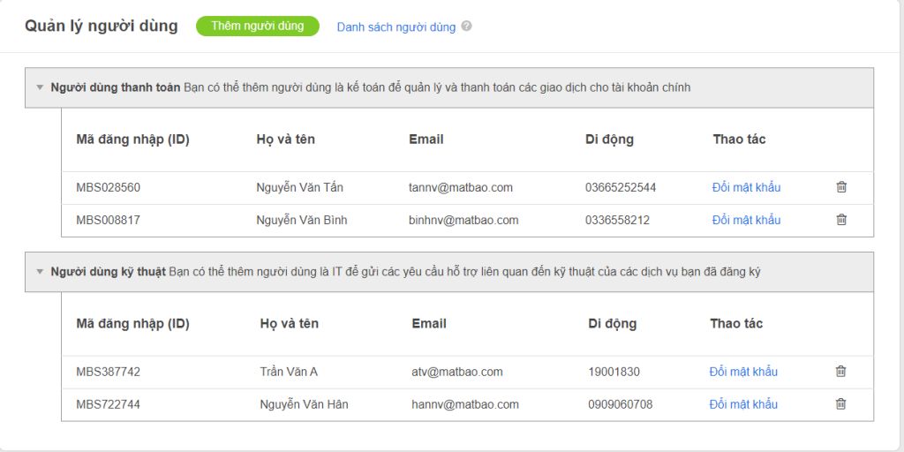Collapse the Người dùng kỹ thuật section
Image resolution: width=904 pixels, height=452 pixels.
[40, 272]
